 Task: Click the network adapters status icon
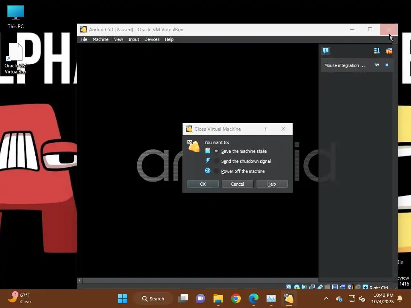coord(312,287)
